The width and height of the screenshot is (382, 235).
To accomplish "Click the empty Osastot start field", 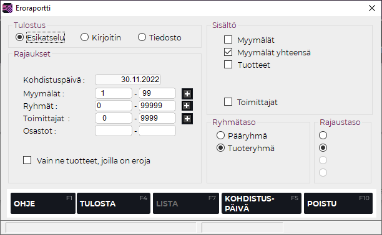I will [x=114, y=131].
